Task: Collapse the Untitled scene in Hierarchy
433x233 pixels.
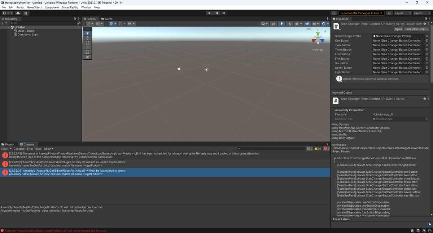Action: 9,27
